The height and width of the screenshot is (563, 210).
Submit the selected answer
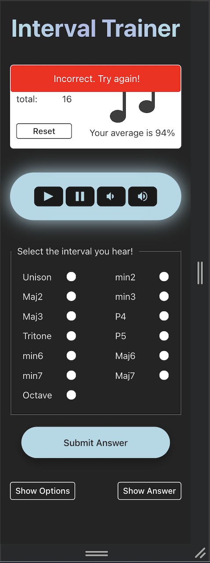(96, 443)
